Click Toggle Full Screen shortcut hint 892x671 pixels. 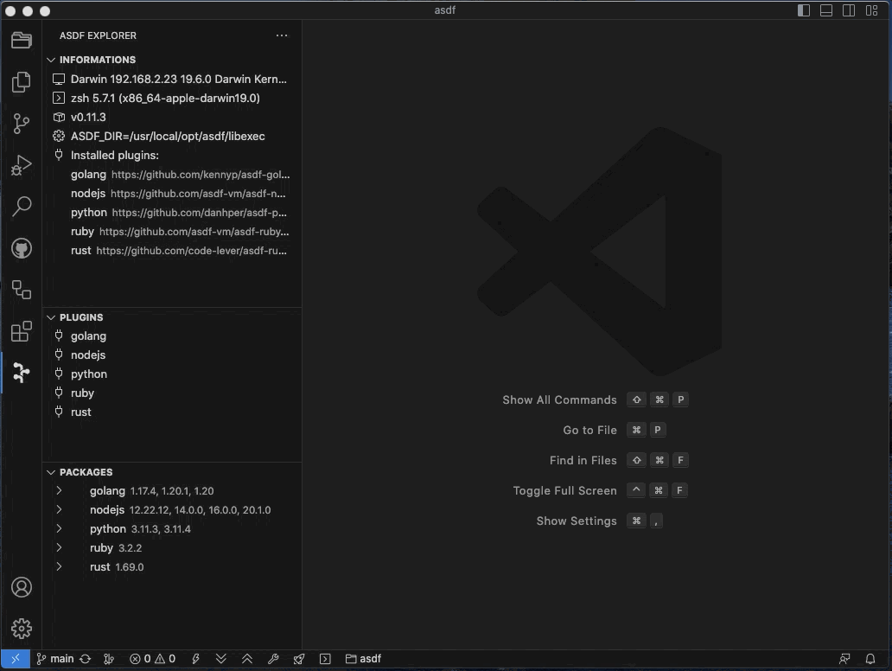pyautogui.click(x=600, y=490)
